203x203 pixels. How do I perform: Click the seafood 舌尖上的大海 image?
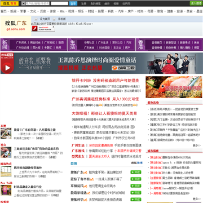coord(174,87)
